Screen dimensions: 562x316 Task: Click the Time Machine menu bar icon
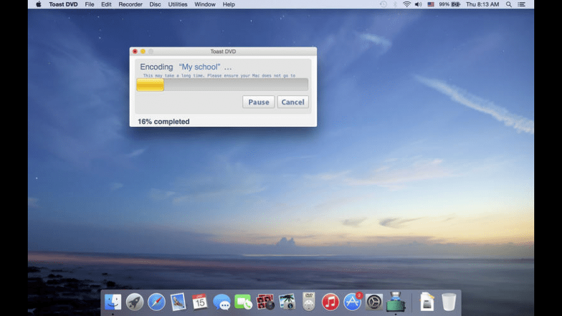(x=383, y=5)
